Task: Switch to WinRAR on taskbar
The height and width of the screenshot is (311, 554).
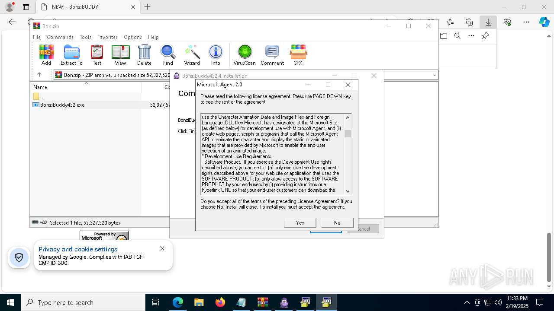Action: 263,302
